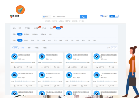Choose 游戏音效 scene filter
The width and height of the screenshot is (139, 98).
coord(35,34)
